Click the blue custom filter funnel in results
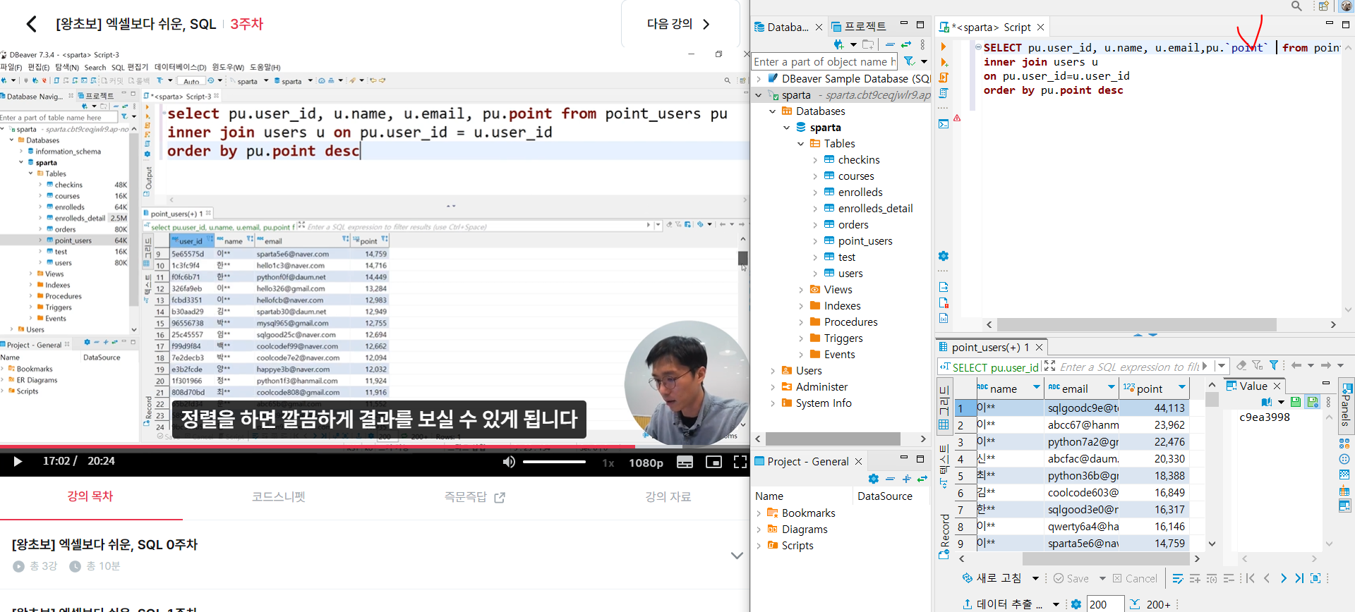 click(1274, 365)
